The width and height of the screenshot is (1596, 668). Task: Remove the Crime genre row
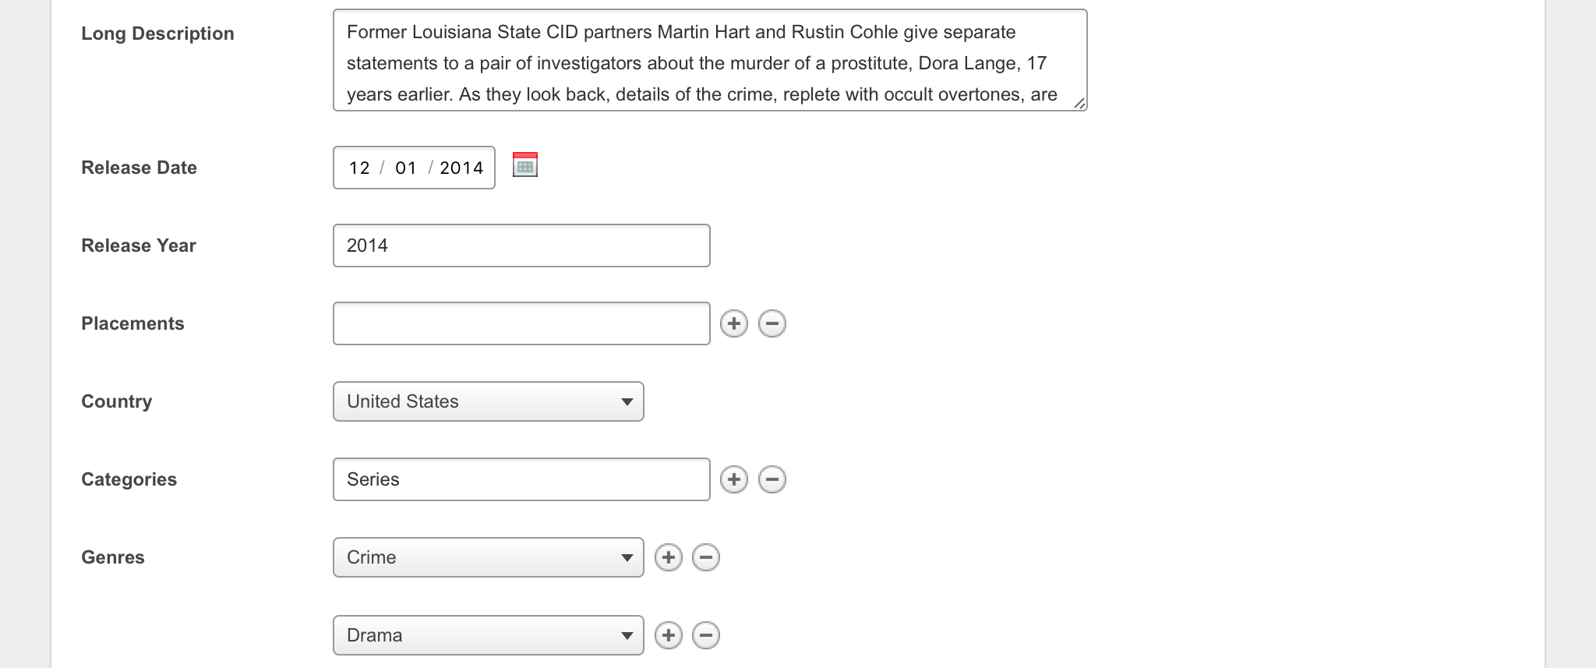(x=705, y=557)
